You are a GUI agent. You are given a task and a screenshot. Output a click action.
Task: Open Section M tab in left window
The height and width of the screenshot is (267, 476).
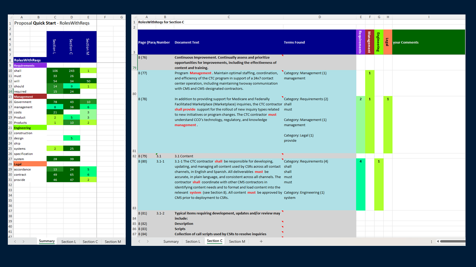tap(113, 241)
